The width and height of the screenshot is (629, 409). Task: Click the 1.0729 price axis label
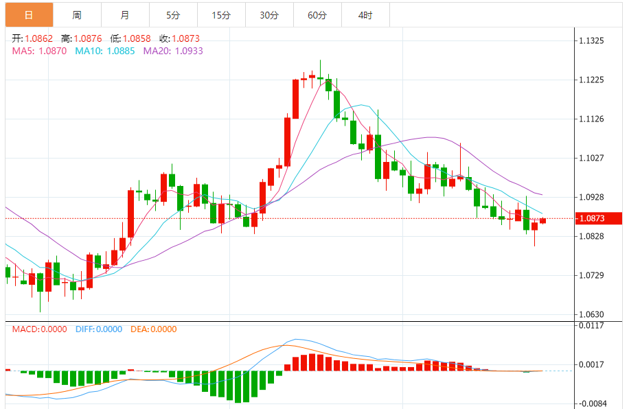click(x=591, y=275)
